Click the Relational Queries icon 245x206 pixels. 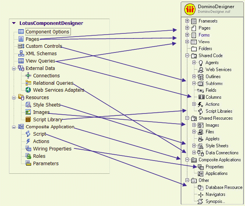tap(28, 83)
